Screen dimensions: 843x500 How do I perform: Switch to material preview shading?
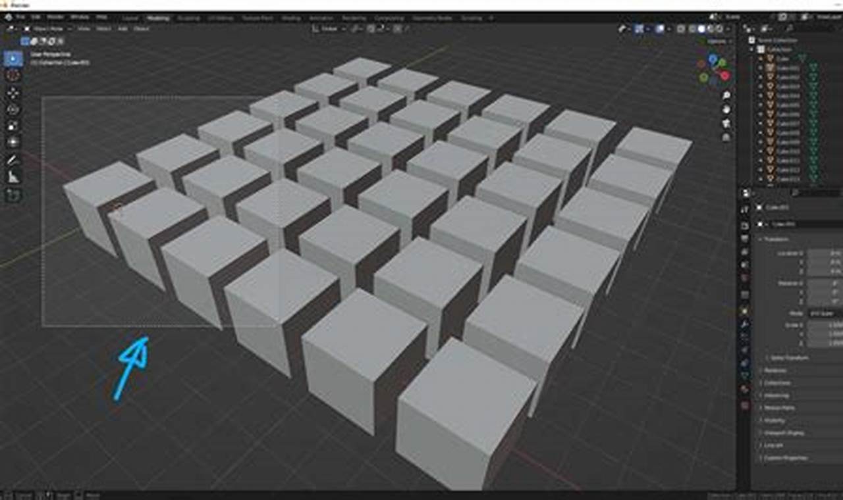click(710, 29)
